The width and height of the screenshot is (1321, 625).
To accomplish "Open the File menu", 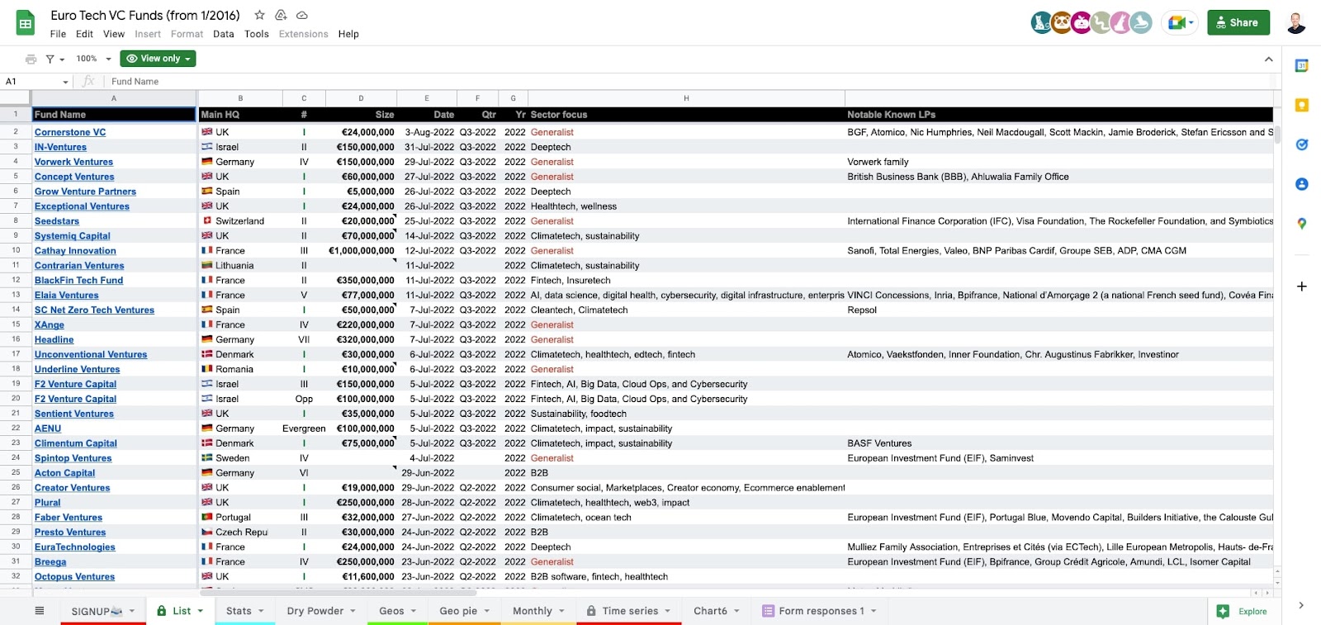I will click(58, 34).
